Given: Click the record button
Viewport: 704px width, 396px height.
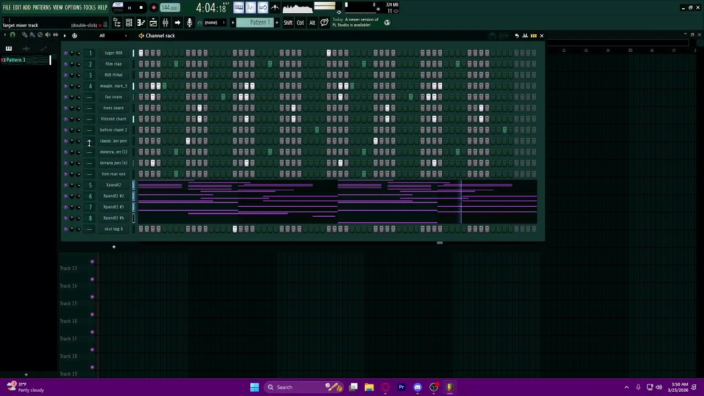Looking at the screenshot, I should [x=154, y=8].
